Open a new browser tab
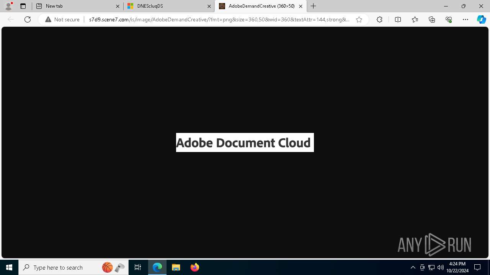The width and height of the screenshot is (490, 275). [314, 6]
